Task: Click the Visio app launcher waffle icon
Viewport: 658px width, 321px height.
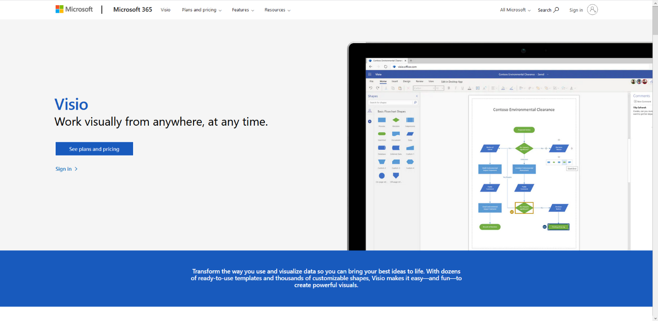Action: point(370,74)
